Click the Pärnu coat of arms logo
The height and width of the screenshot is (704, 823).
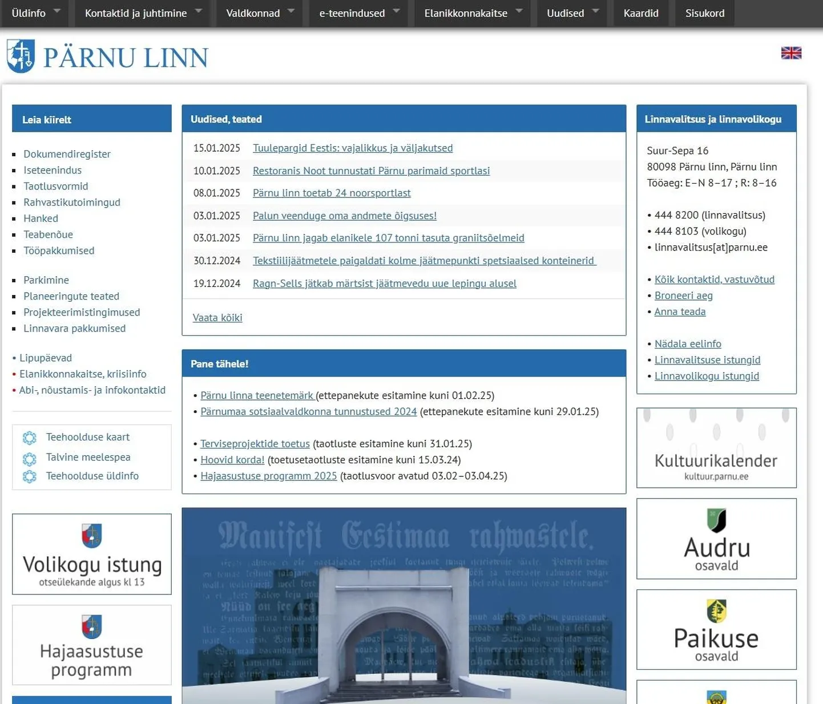click(21, 56)
